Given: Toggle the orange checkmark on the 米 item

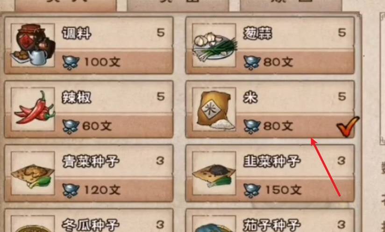Looking at the screenshot, I should [x=348, y=127].
